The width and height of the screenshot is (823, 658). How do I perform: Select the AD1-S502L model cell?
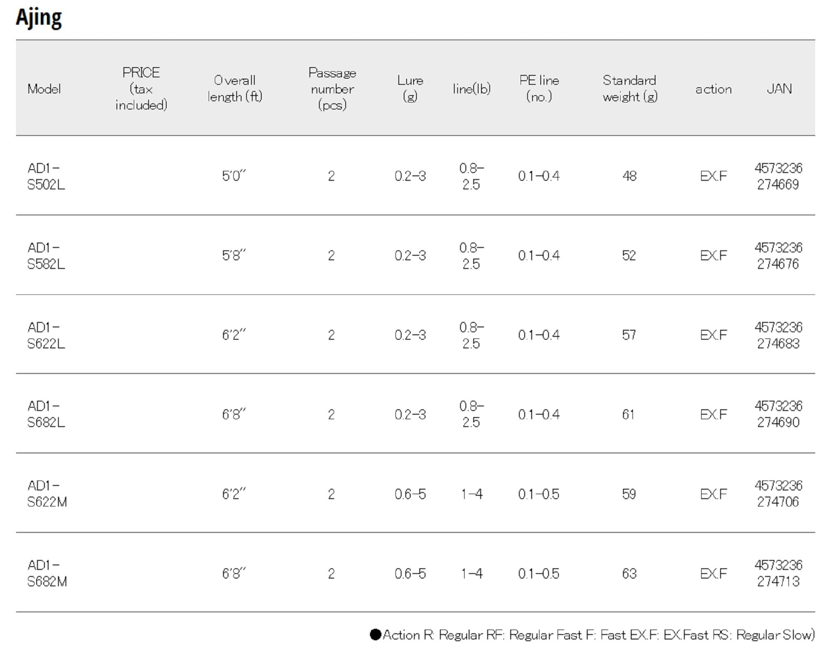46,176
